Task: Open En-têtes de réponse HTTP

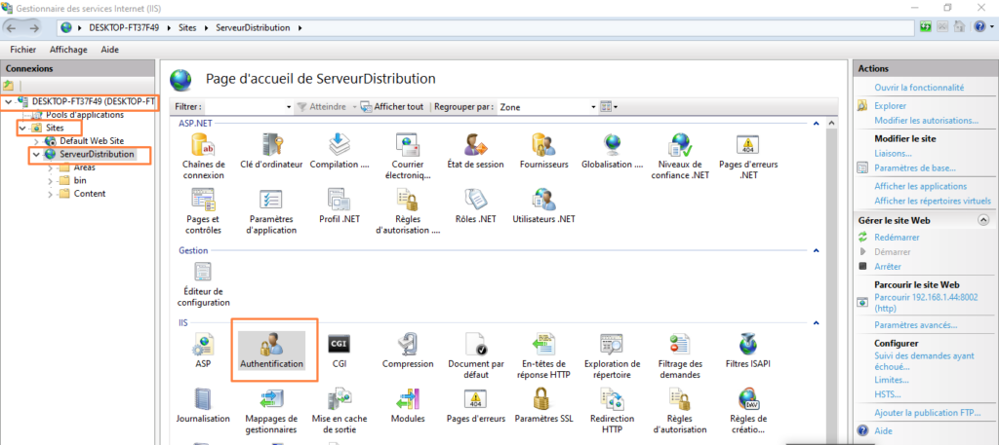Action: 543,354
